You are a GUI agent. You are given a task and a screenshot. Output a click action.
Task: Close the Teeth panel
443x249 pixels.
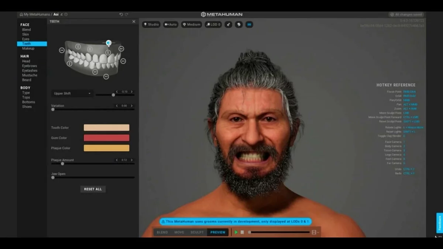pyautogui.click(x=134, y=21)
